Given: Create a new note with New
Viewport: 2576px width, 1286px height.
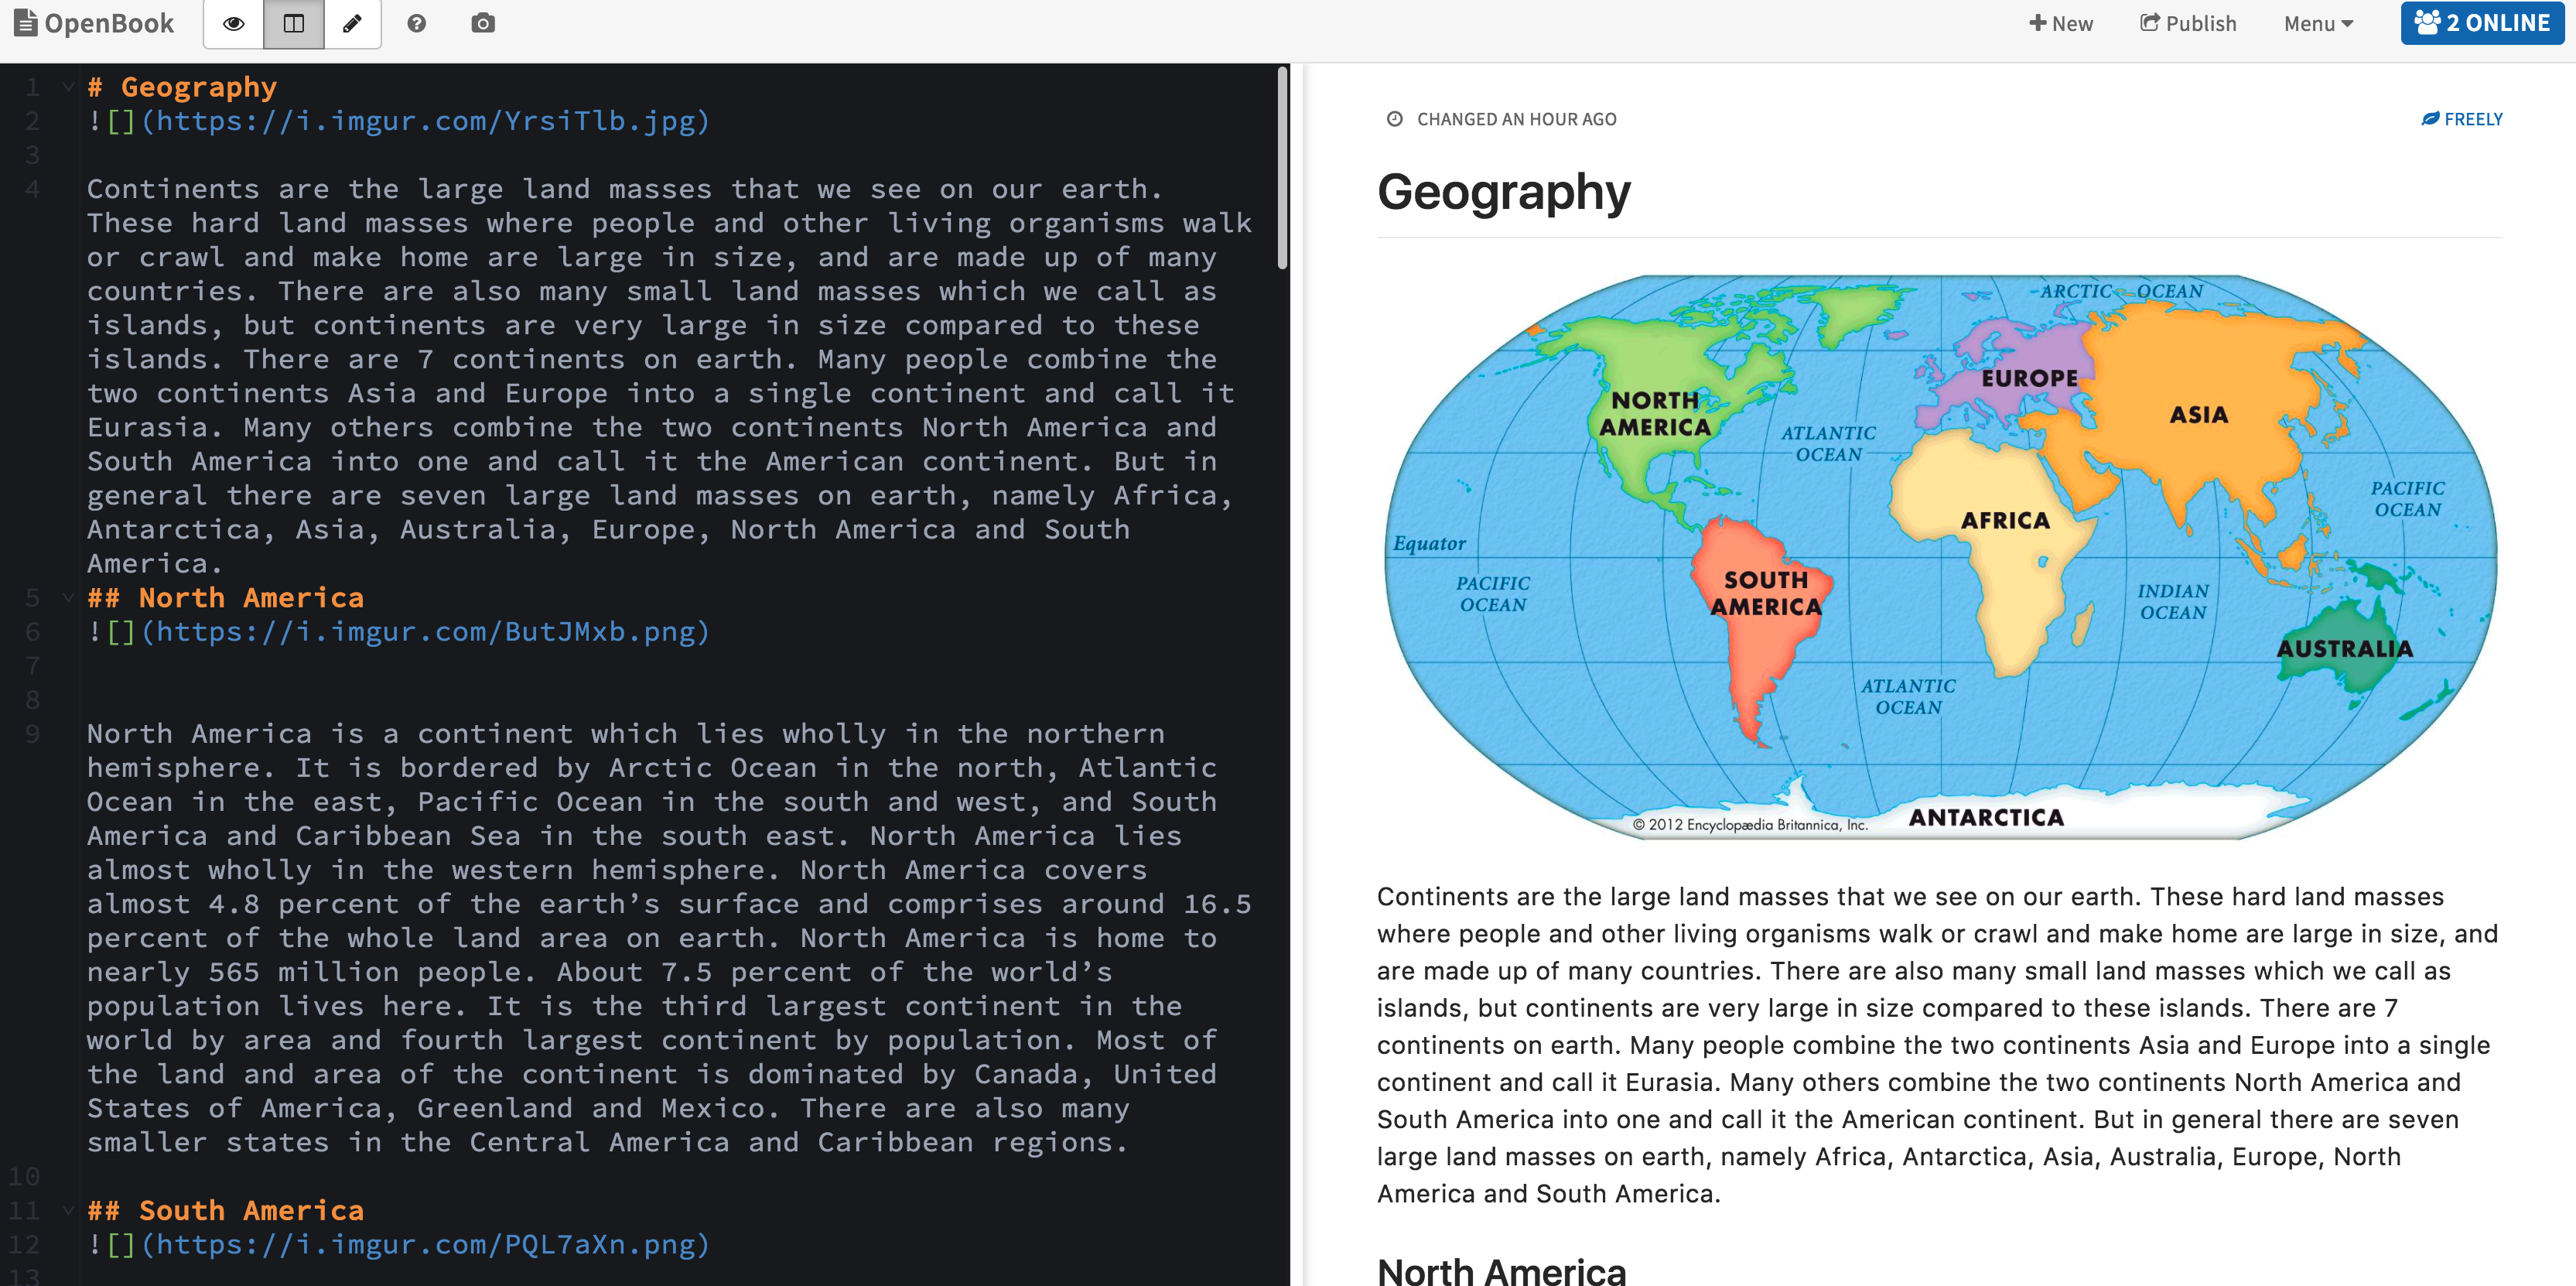Looking at the screenshot, I should (2061, 24).
